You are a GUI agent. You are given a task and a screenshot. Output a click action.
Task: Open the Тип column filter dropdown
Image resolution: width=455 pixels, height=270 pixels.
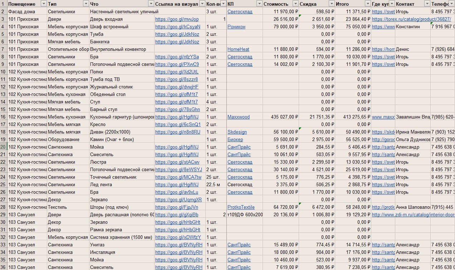86,4
